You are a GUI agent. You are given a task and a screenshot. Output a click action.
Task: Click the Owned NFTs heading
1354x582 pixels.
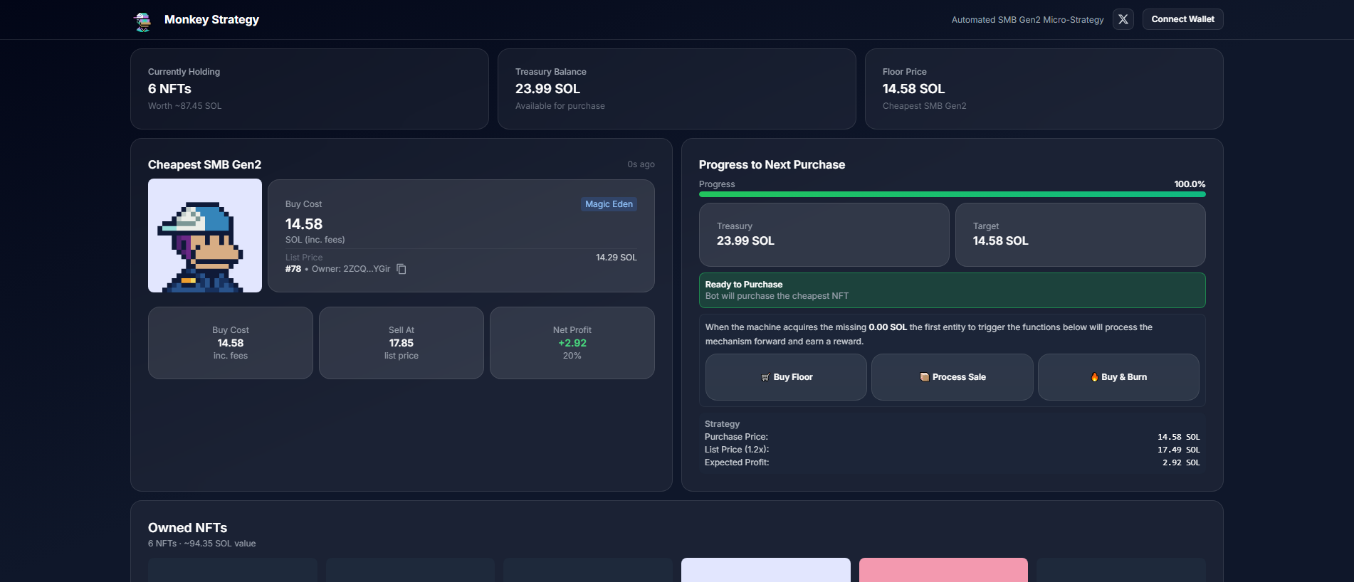187,528
